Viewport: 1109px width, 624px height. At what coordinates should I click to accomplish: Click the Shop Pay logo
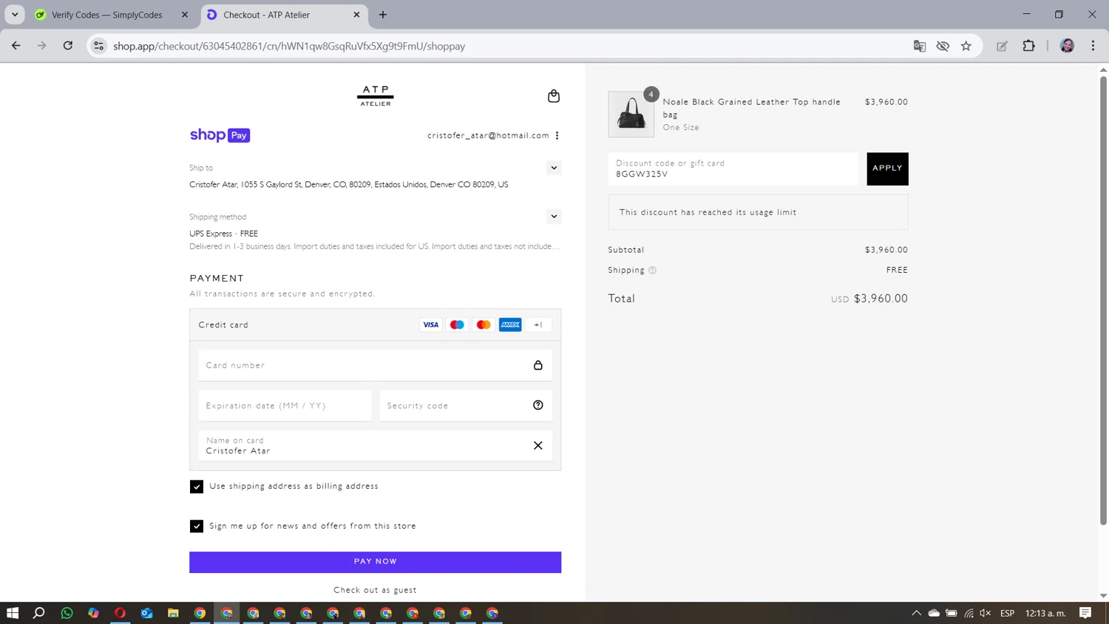pos(220,135)
